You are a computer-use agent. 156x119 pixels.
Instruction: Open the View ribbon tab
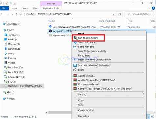tap(35, 8)
